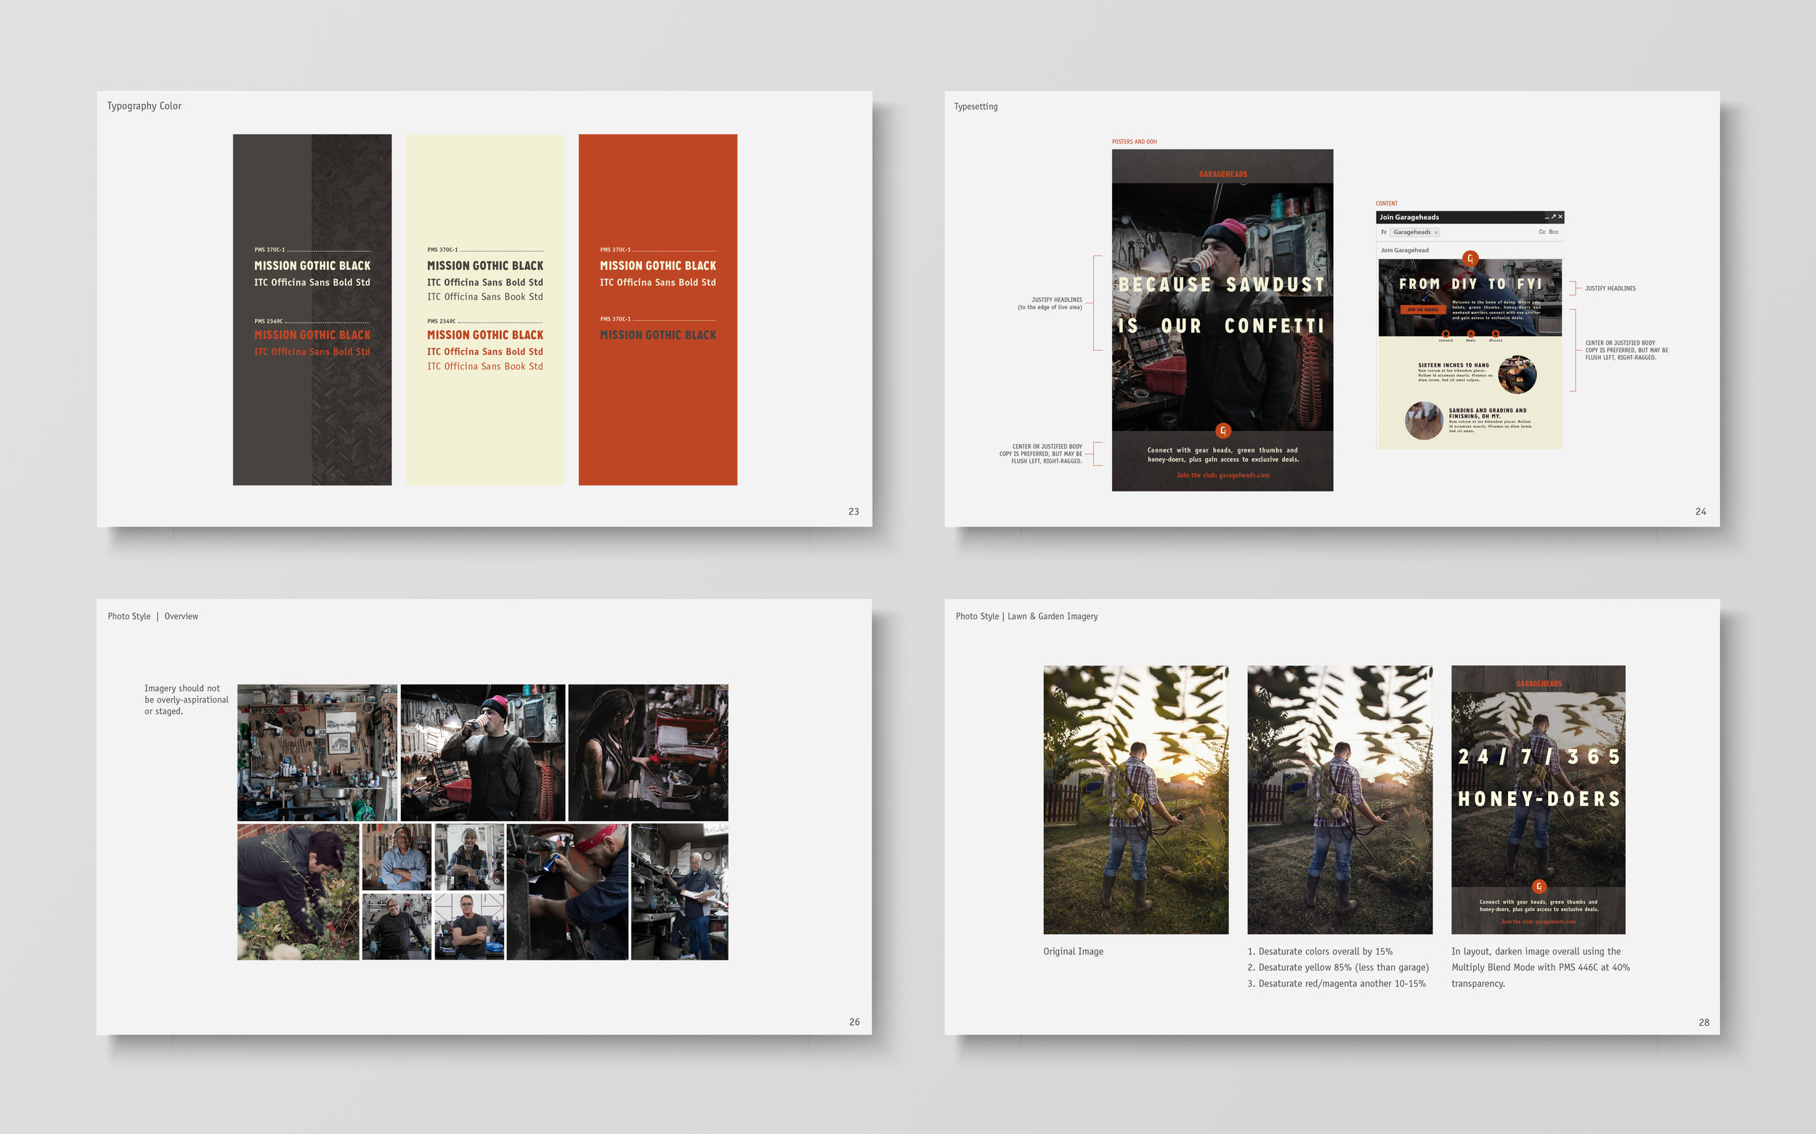The width and height of the screenshot is (1816, 1134).
Task: Click the "IS OUR CONFETTI" headline line
Action: [x=1222, y=325]
